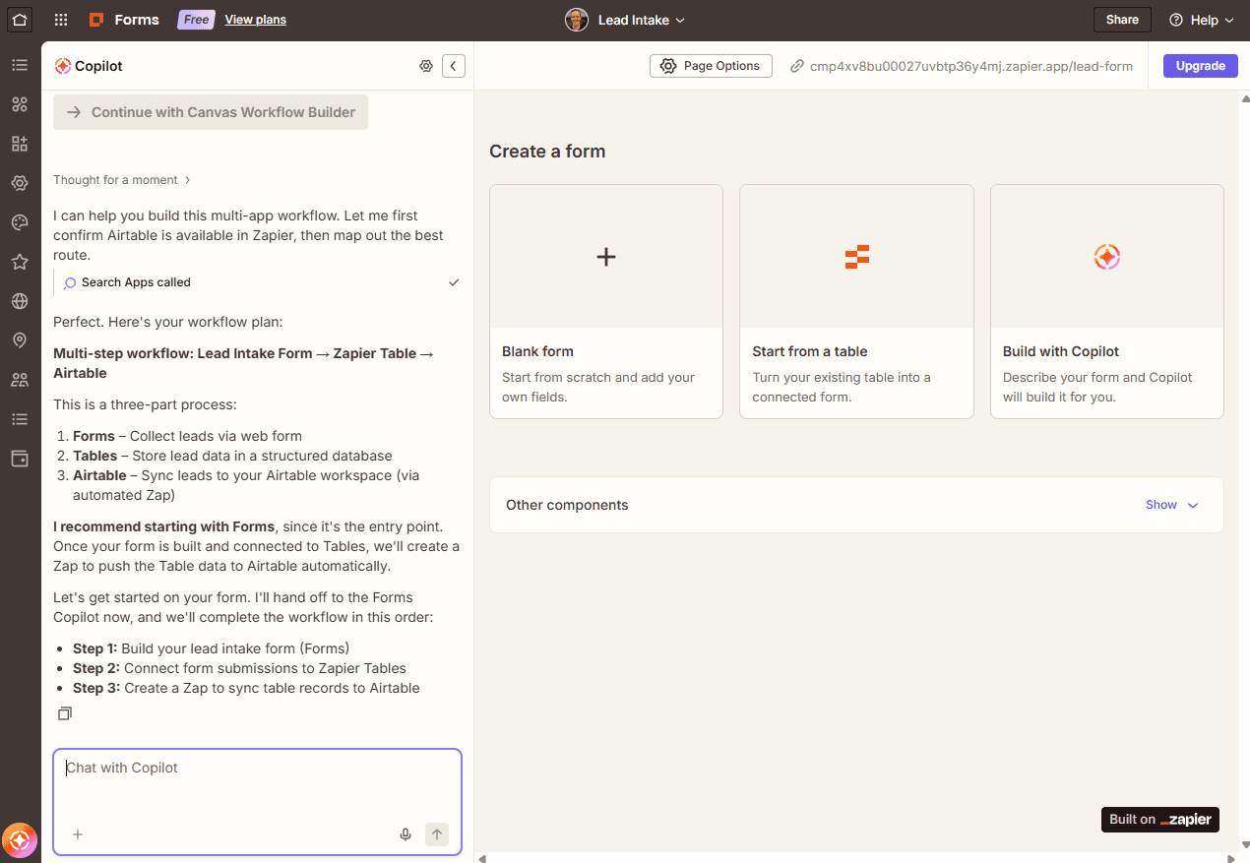The image size is (1250, 863).
Task: Click the user avatar next to Lead Intake
Action: [x=577, y=20]
